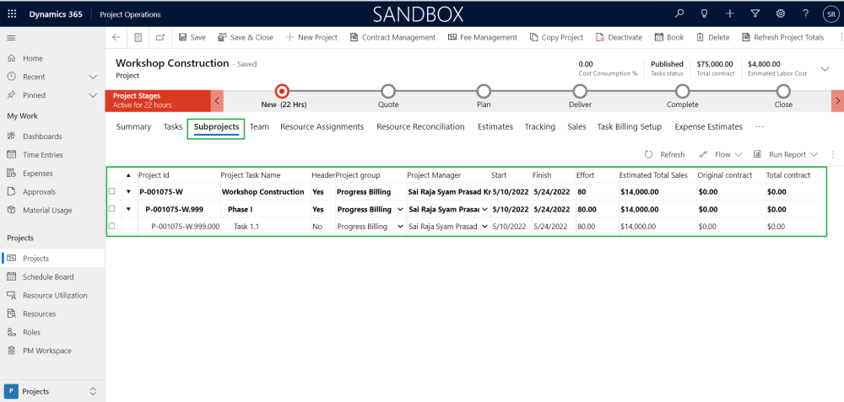Move stage bar right with arrow
This screenshot has height=402, width=844.
coord(837,100)
